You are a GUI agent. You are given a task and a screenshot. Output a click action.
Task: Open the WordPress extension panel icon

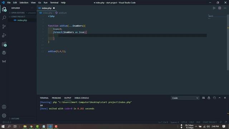[4, 53]
